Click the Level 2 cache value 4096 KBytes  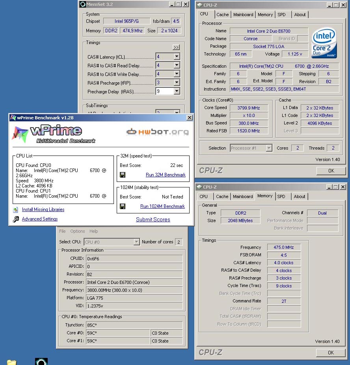point(320,123)
